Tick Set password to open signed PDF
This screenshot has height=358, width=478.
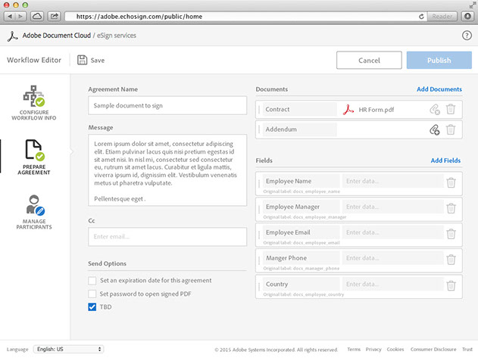point(92,294)
